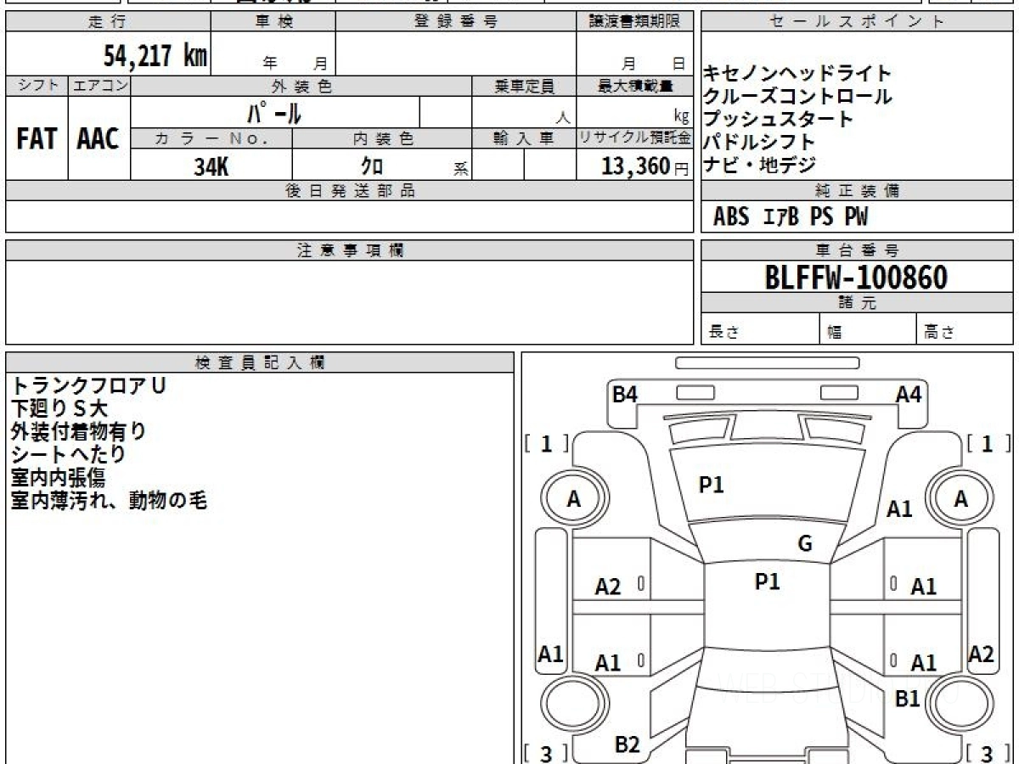Click the 後日発送部品 header bar
Image resolution: width=1019 pixels, height=764 pixels.
click(350, 191)
